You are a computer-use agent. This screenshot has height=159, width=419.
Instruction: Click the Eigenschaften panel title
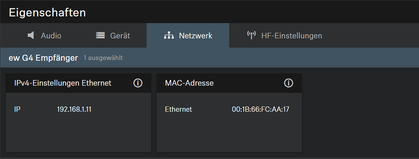pyautogui.click(x=47, y=12)
